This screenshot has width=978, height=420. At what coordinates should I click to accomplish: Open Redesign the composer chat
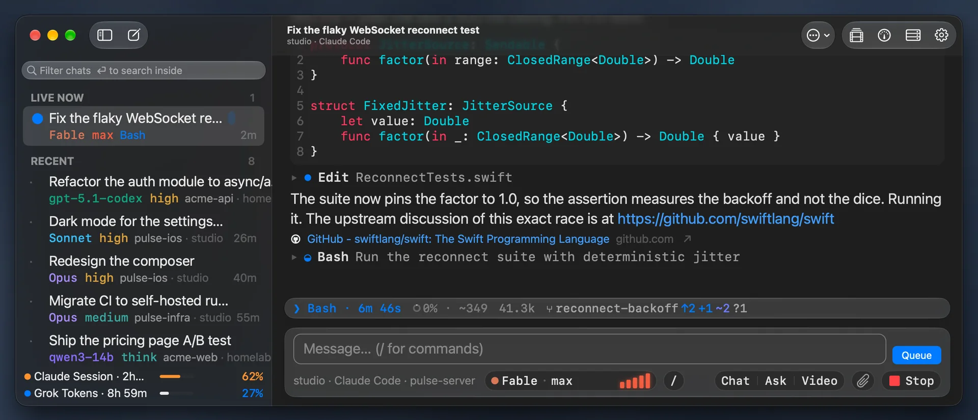[144, 269]
